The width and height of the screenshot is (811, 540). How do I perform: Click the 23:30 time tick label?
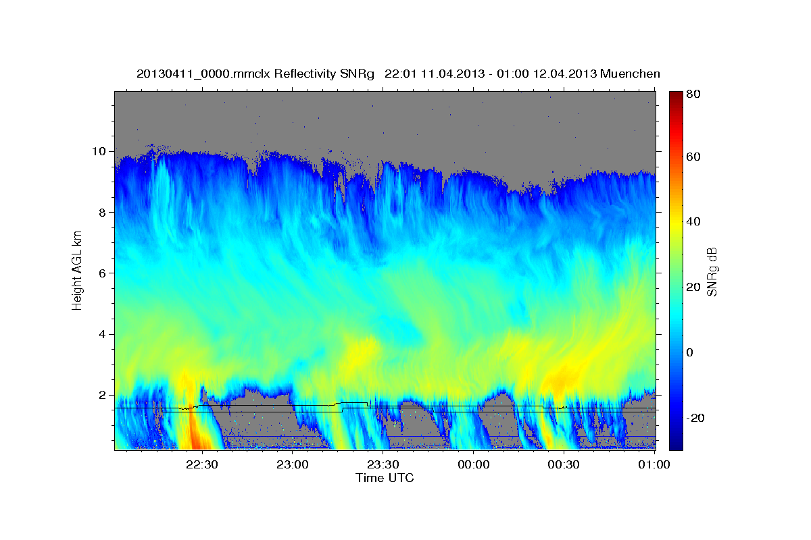click(383, 464)
